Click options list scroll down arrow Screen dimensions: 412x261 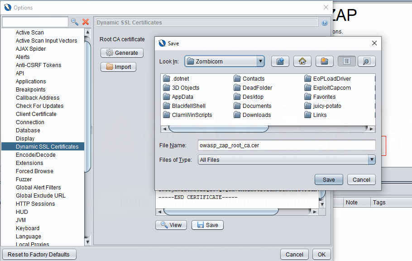point(88,242)
